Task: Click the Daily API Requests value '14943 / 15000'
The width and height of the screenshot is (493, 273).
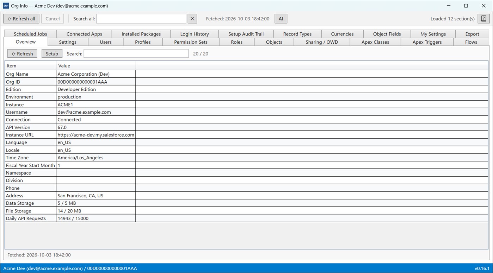Action: coord(96,218)
